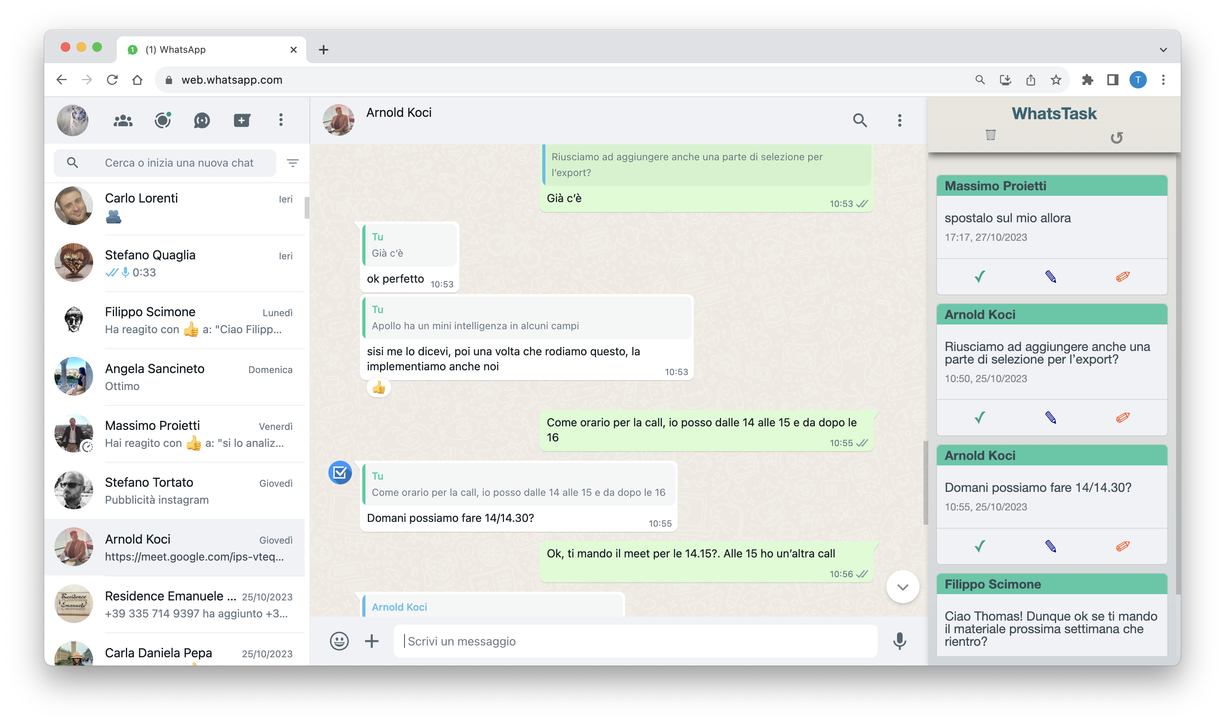Screen dimensions: 1225x724
Task: Open the browser extensions puzzle icon
Action: pos(1087,80)
